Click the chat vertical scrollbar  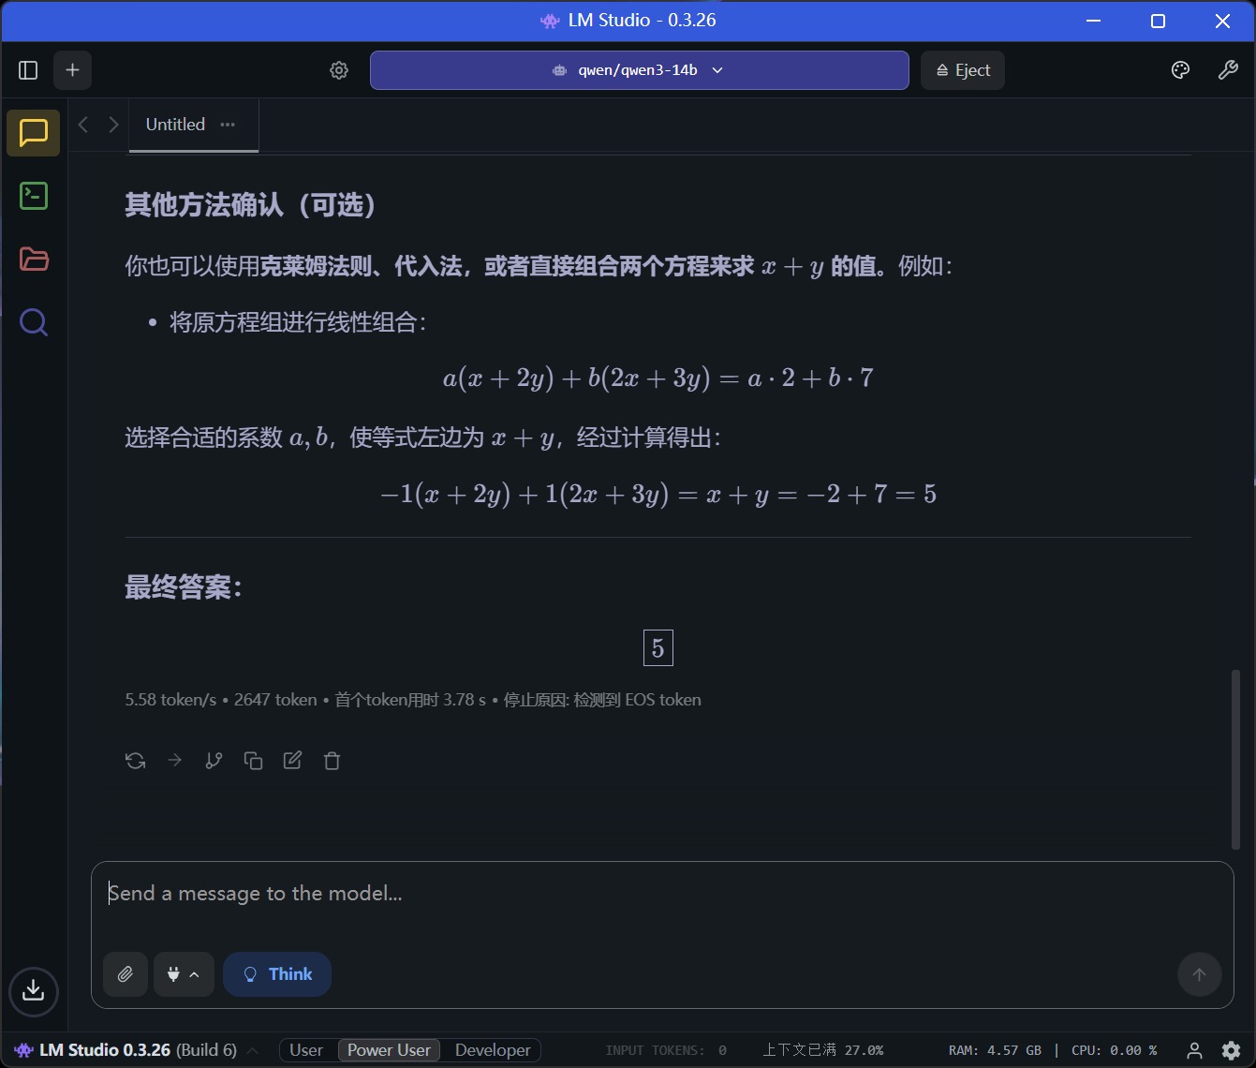click(x=1235, y=759)
